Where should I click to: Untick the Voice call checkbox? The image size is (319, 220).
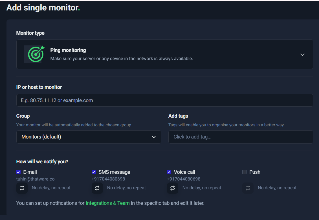point(169,172)
